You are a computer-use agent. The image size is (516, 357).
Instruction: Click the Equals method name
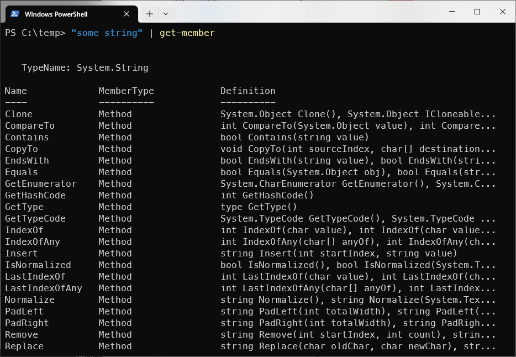(x=22, y=172)
